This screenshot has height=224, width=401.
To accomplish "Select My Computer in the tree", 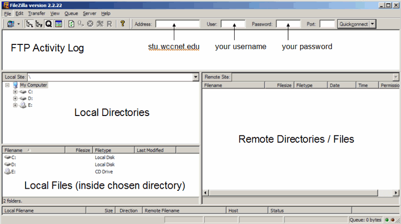I will [33, 85].
